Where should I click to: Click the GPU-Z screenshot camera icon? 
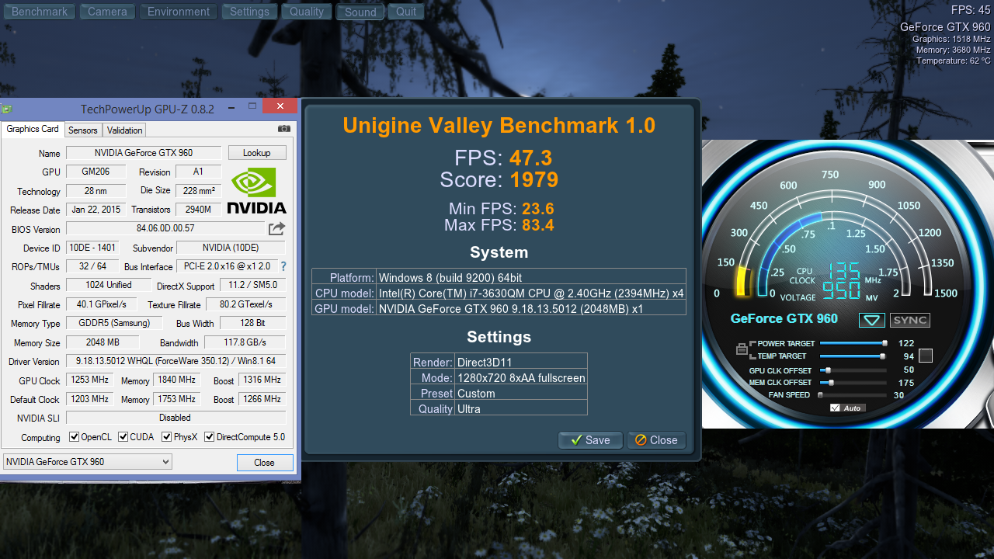coord(284,129)
